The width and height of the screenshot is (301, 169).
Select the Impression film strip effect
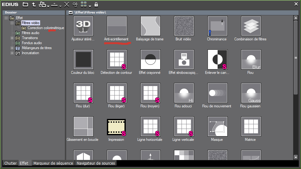pos(116,126)
